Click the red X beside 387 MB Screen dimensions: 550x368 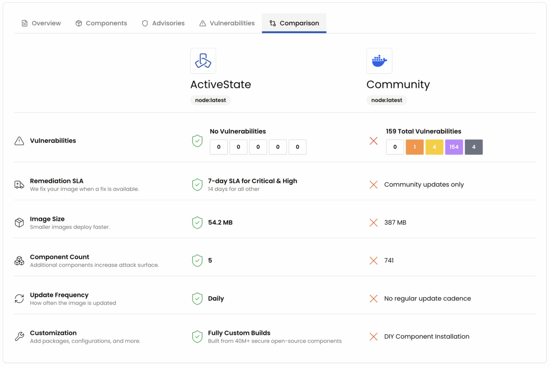point(374,223)
